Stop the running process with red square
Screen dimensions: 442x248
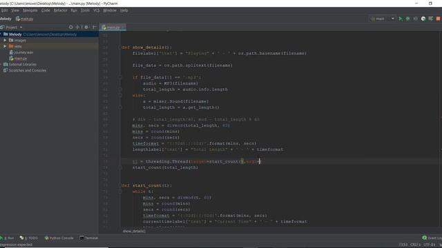click(x=438, y=19)
